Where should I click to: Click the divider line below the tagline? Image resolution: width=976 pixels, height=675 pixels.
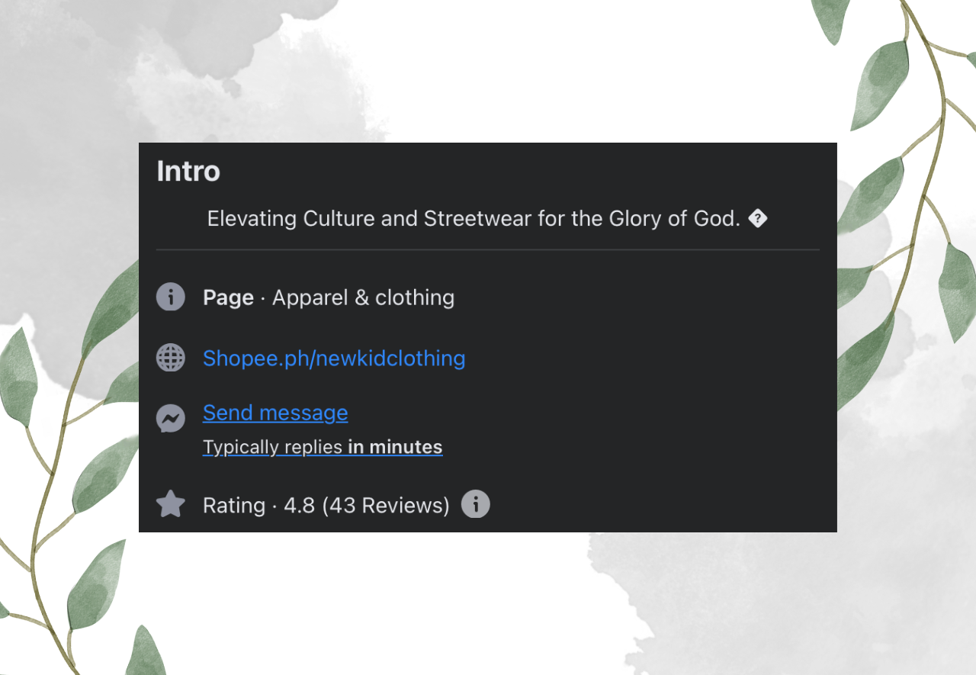[488, 249]
